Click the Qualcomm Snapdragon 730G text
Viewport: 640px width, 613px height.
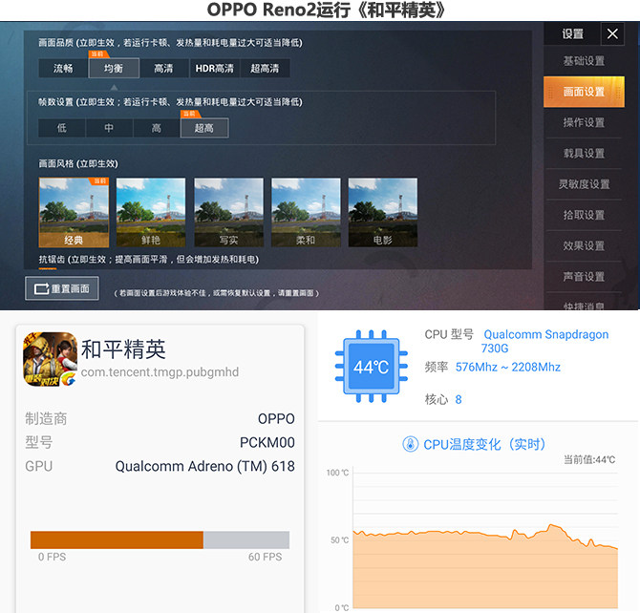(x=544, y=341)
